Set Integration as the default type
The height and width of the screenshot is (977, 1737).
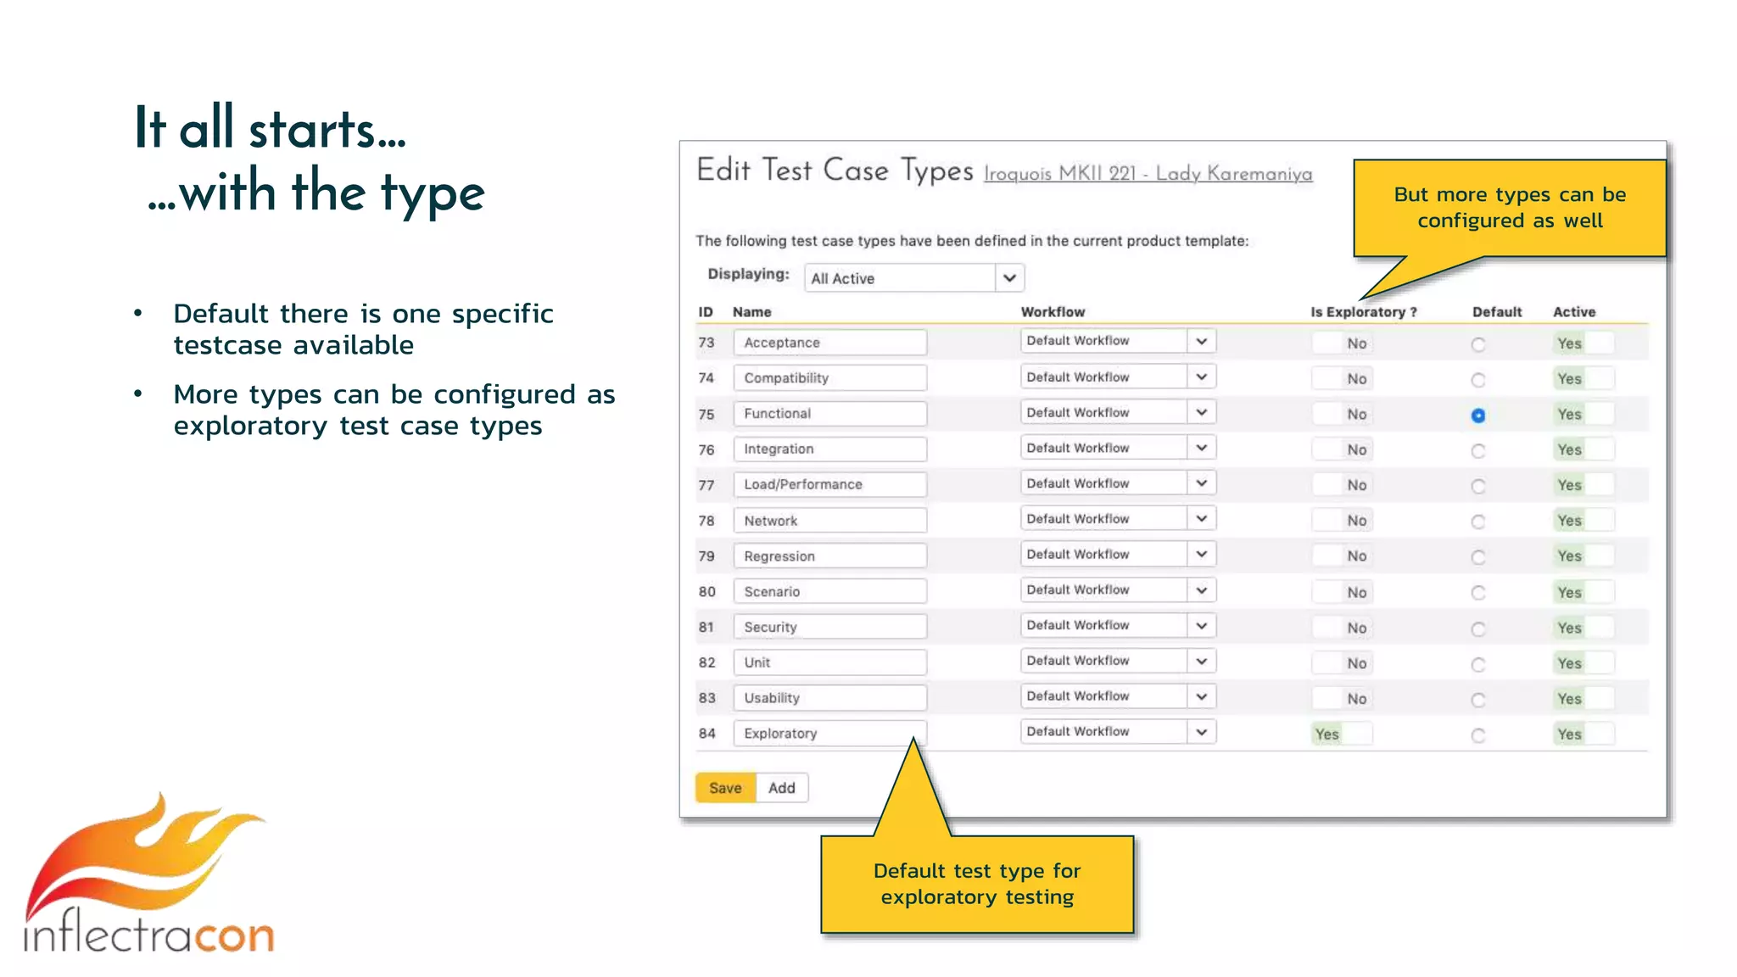coord(1478,451)
